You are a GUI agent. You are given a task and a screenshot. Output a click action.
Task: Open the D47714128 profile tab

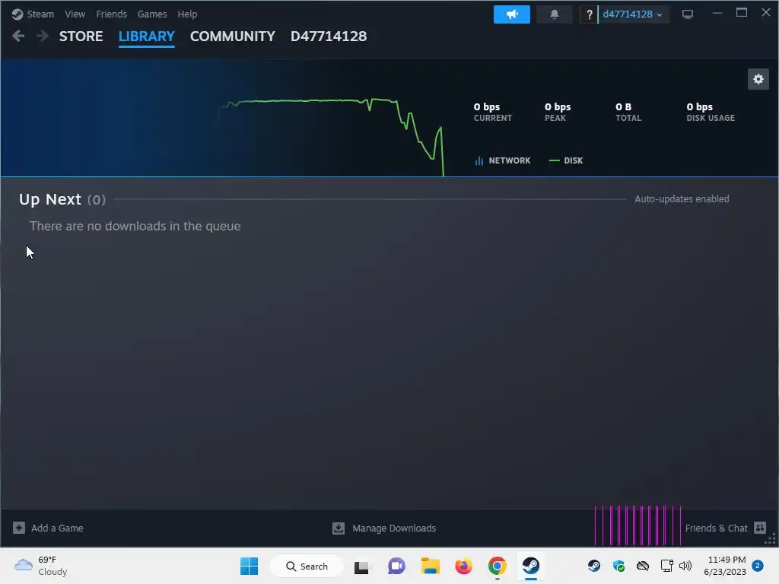coord(329,36)
